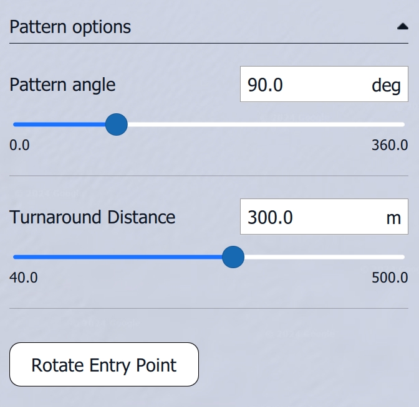
Task: Click the 90.0 value in Pattern angle field
Action: (266, 85)
